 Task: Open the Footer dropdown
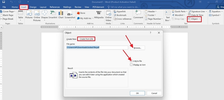[x=150, y=15]
